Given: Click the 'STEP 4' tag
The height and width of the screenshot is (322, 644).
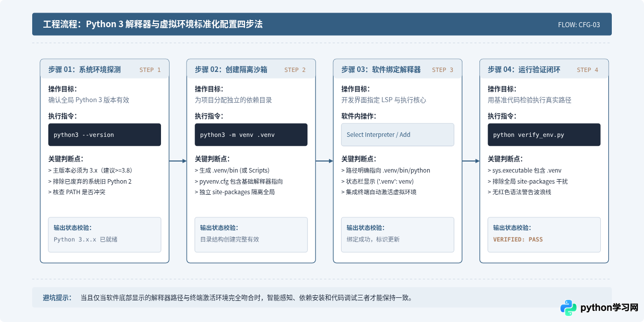Looking at the screenshot, I should tap(588, 70).
